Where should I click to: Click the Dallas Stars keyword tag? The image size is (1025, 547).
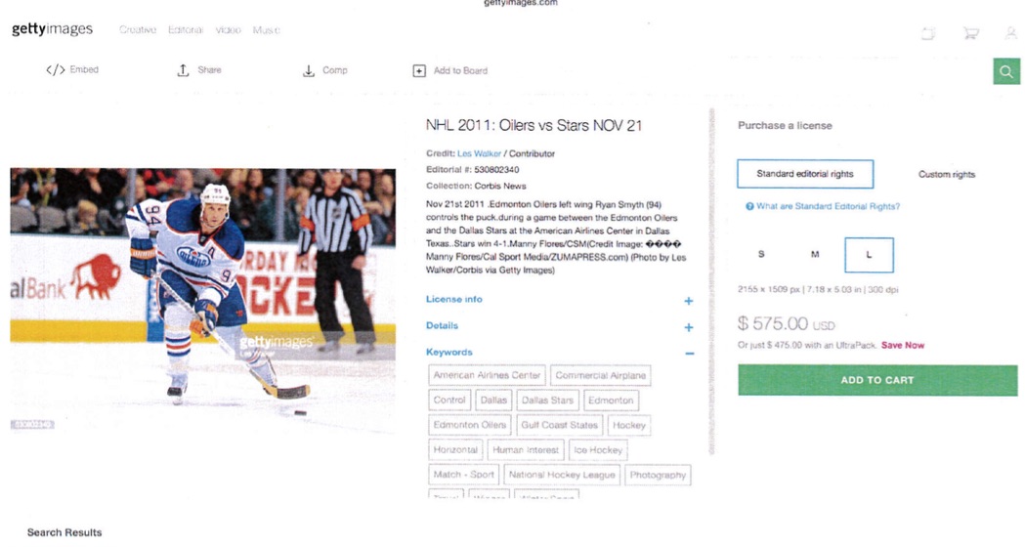click(x=547, y=400)
